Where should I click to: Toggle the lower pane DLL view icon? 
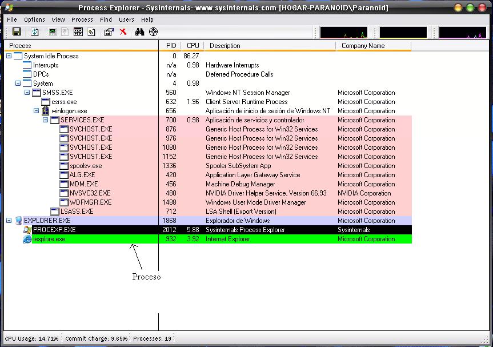[91, 32]
